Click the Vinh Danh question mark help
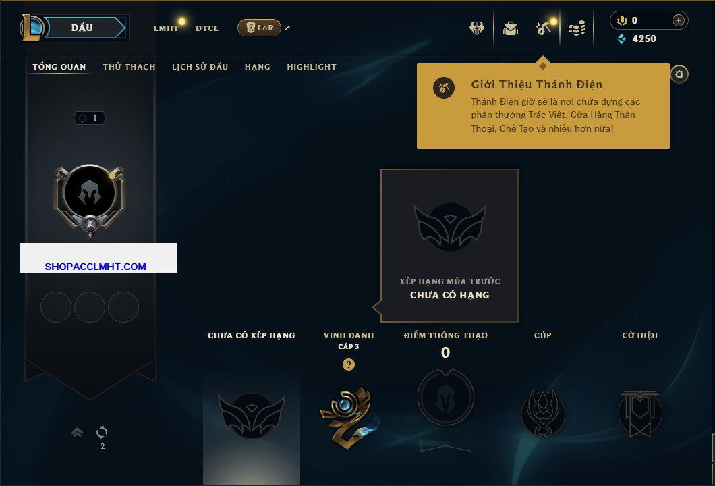This screenshot has width=715, height=486. (348, 364)
